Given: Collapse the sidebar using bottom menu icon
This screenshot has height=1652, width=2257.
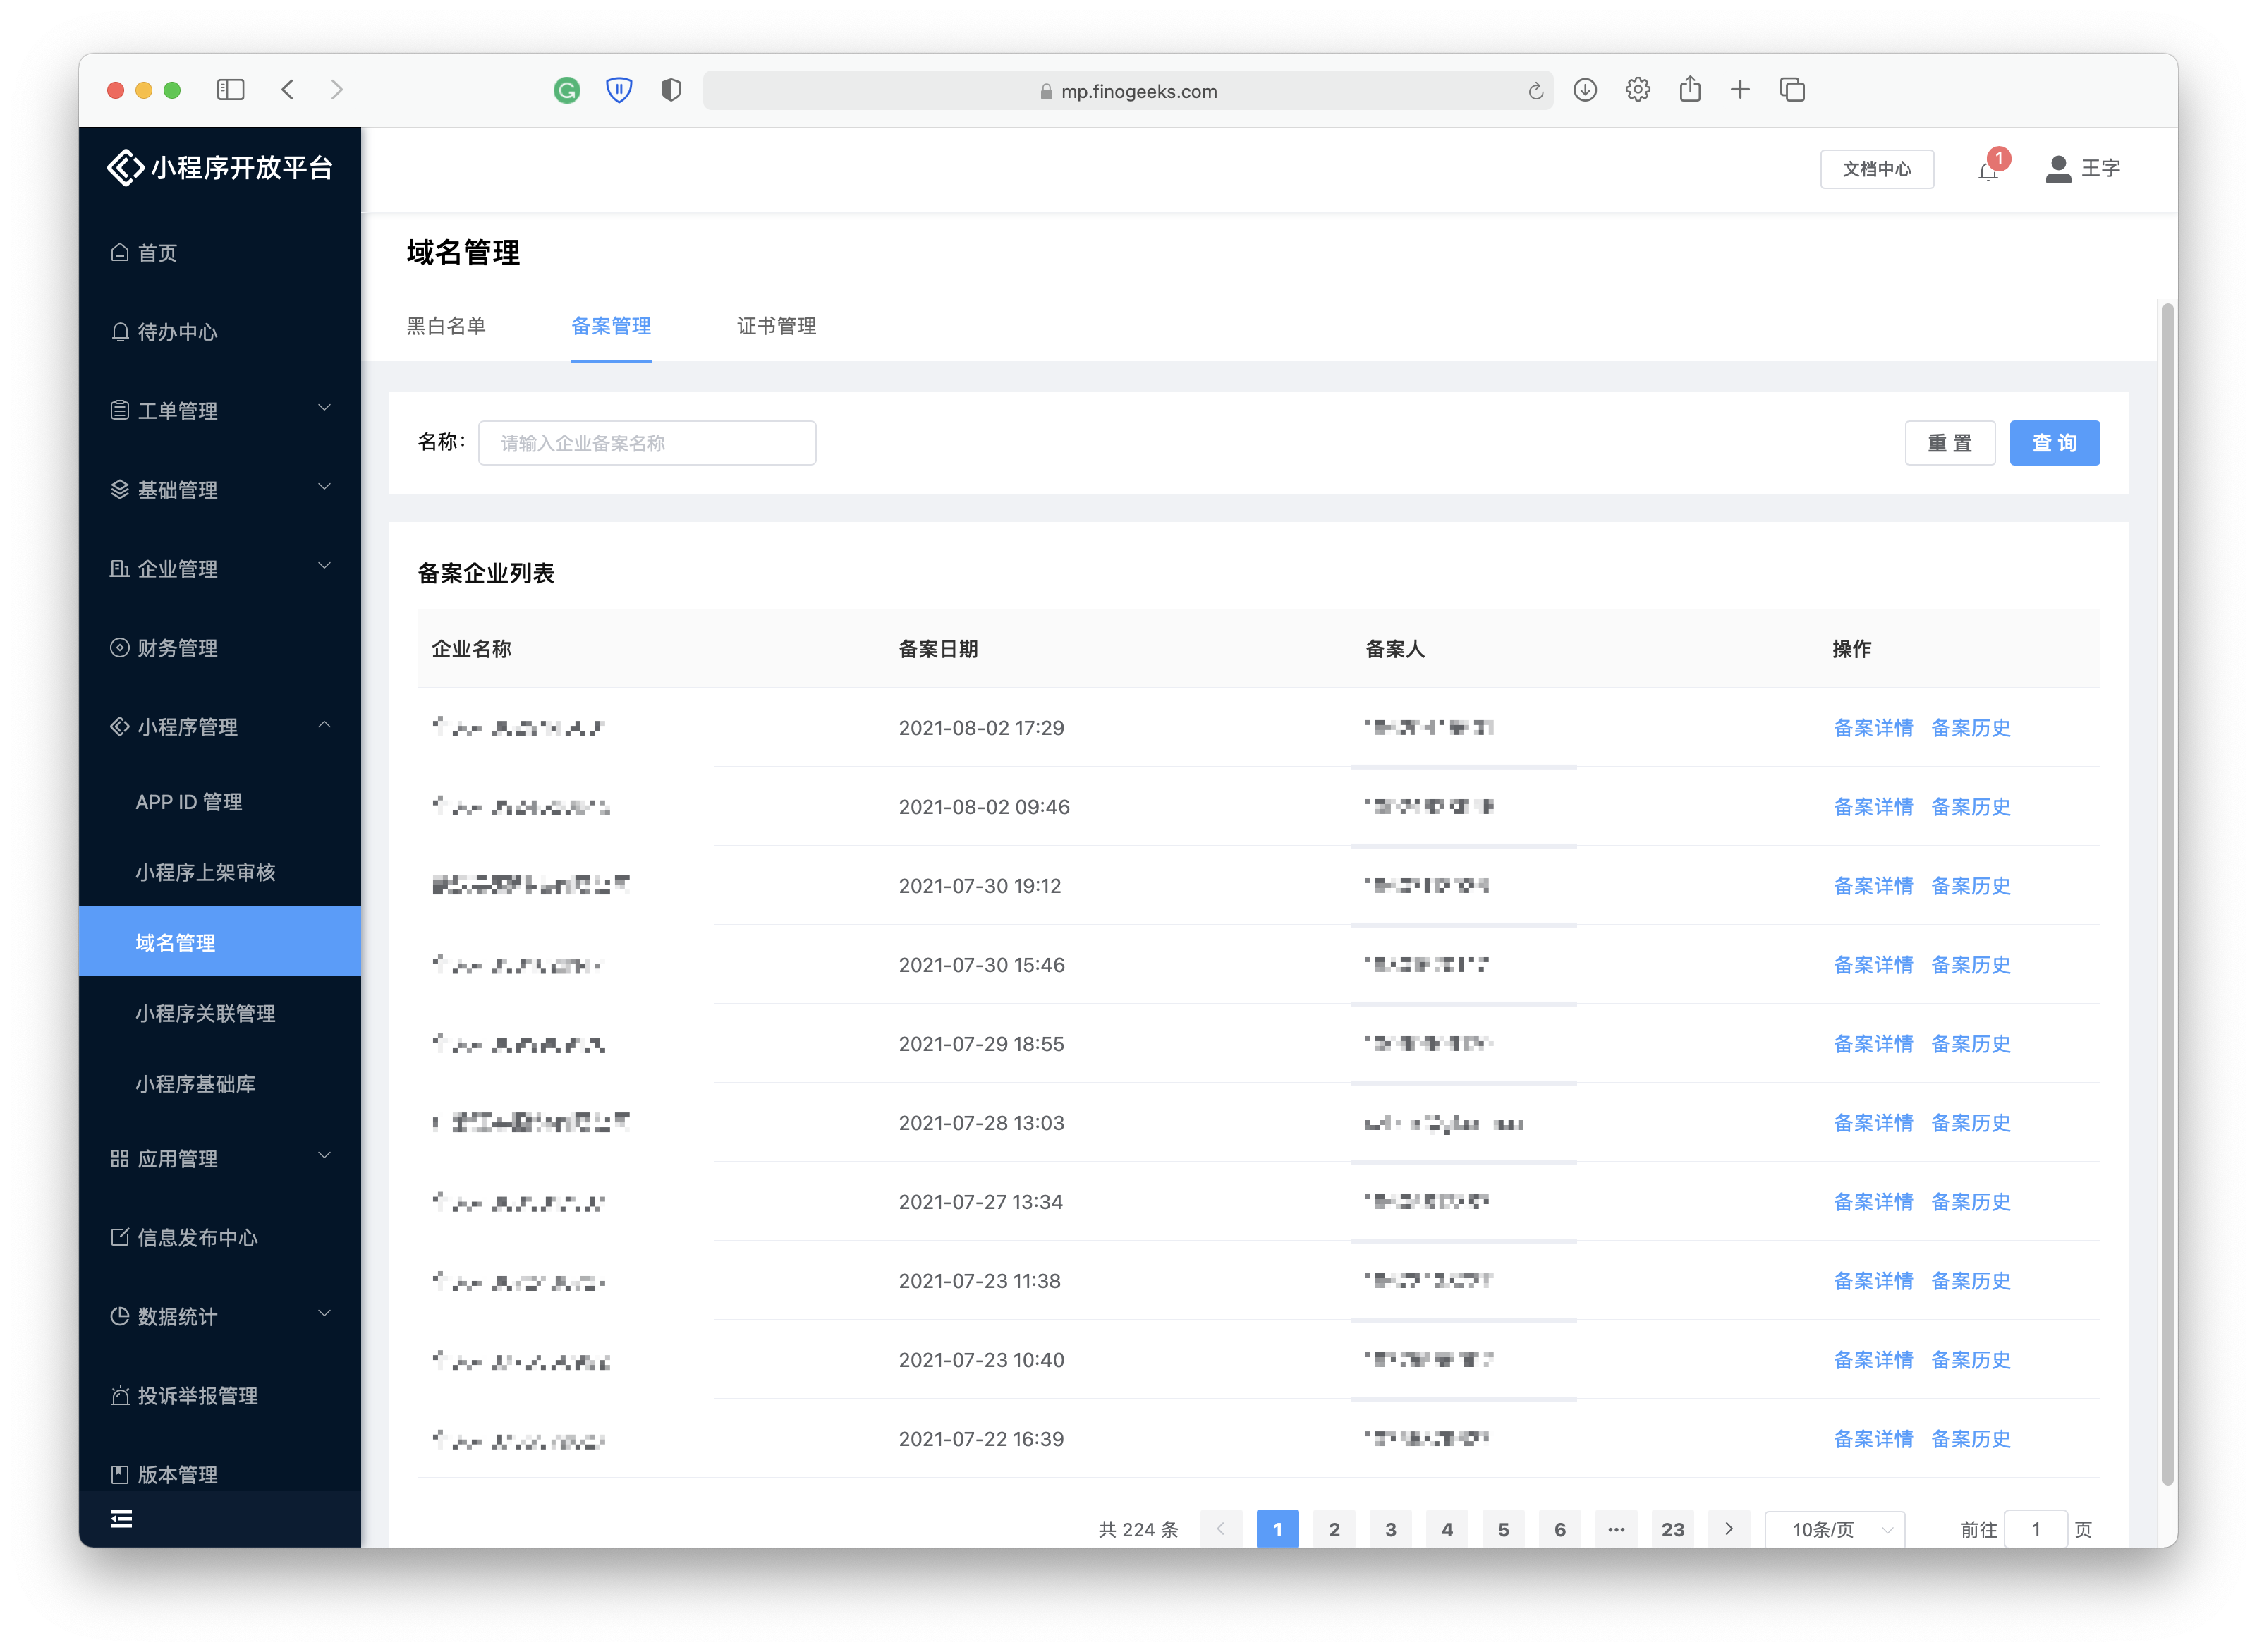Looking at the screenshot, I should [121, 1519].
